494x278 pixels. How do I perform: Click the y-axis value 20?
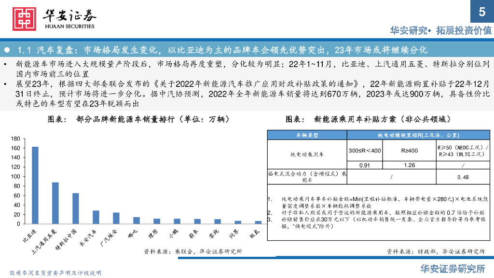click(x=17, y=214)
